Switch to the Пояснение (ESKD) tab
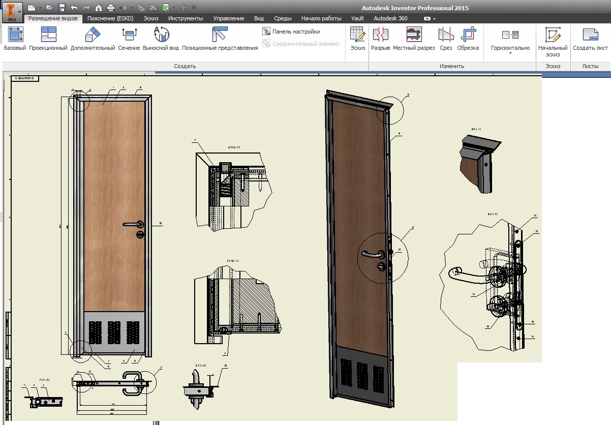The height and width of the screenshot is (425, 611). [x=110, y=18]
